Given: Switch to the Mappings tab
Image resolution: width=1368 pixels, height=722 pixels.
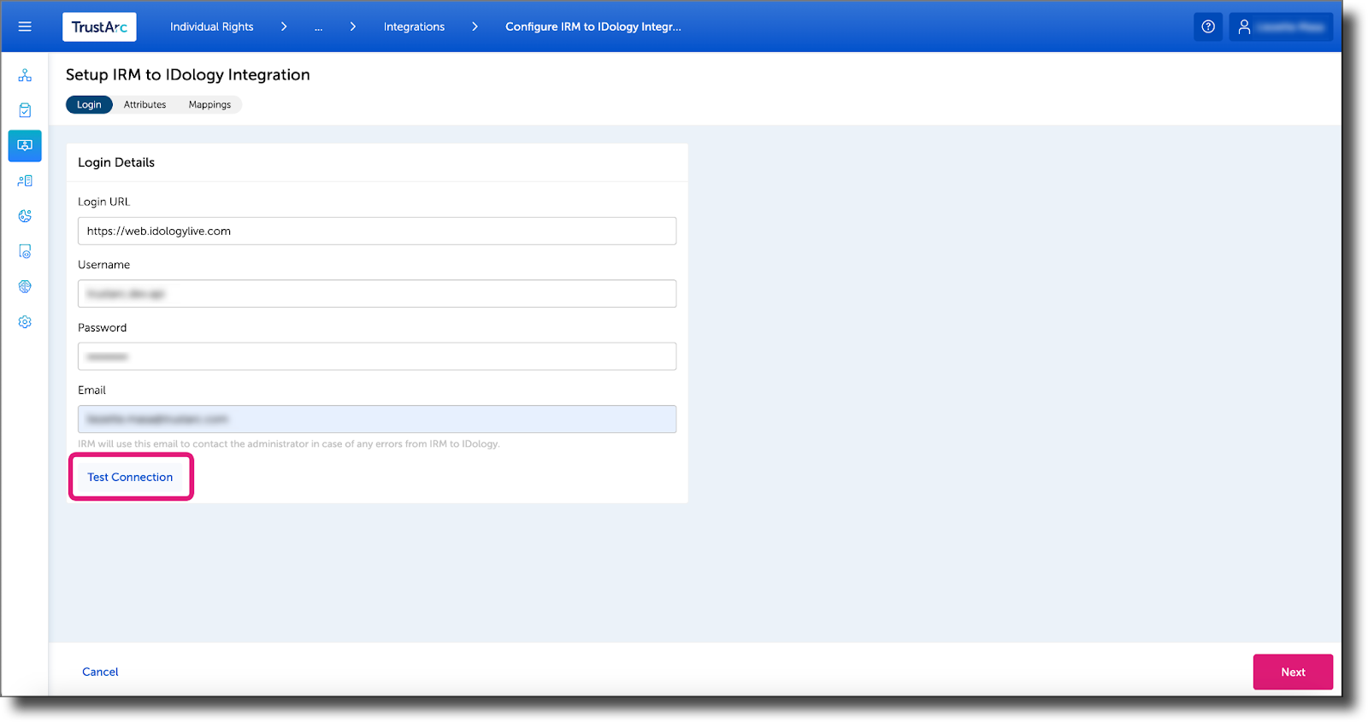Looking at the screenshot, I should click(x=209, y=104).
